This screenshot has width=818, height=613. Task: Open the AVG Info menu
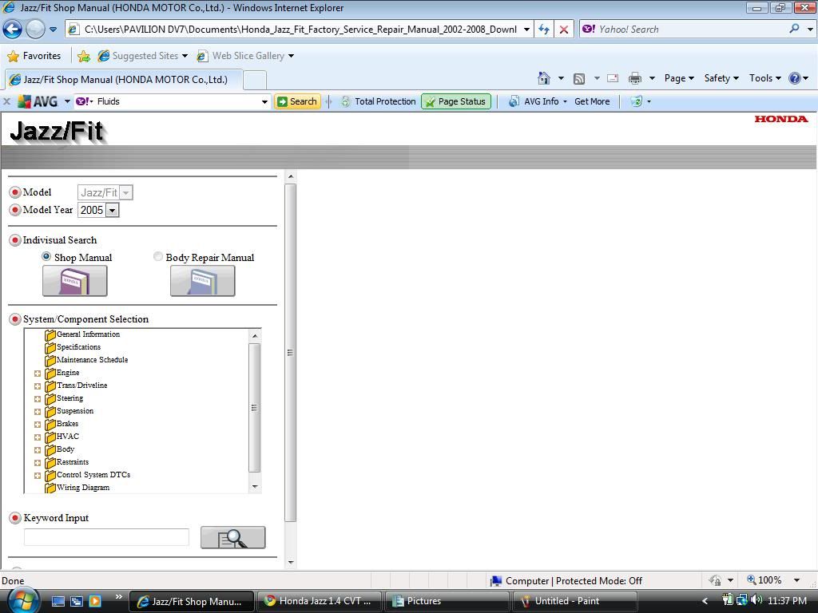tap(538, 101)
